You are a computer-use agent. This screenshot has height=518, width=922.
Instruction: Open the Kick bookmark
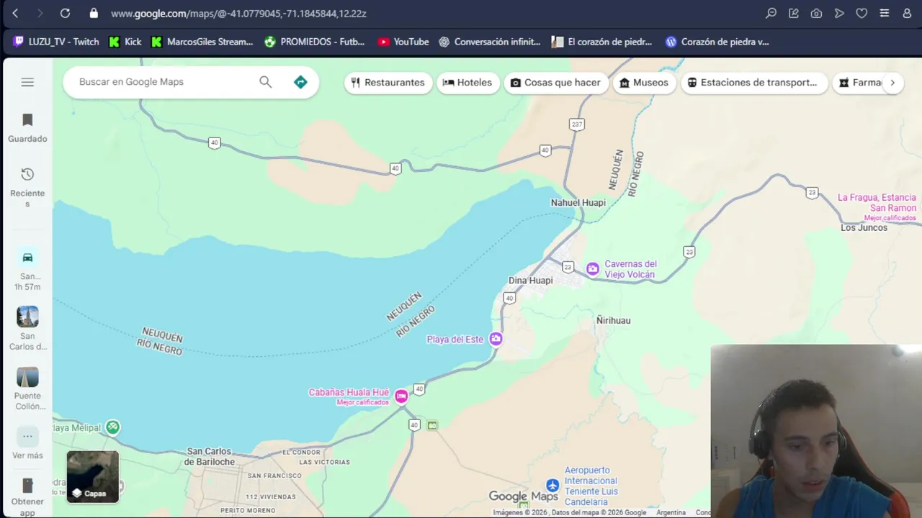click(125, 42)
